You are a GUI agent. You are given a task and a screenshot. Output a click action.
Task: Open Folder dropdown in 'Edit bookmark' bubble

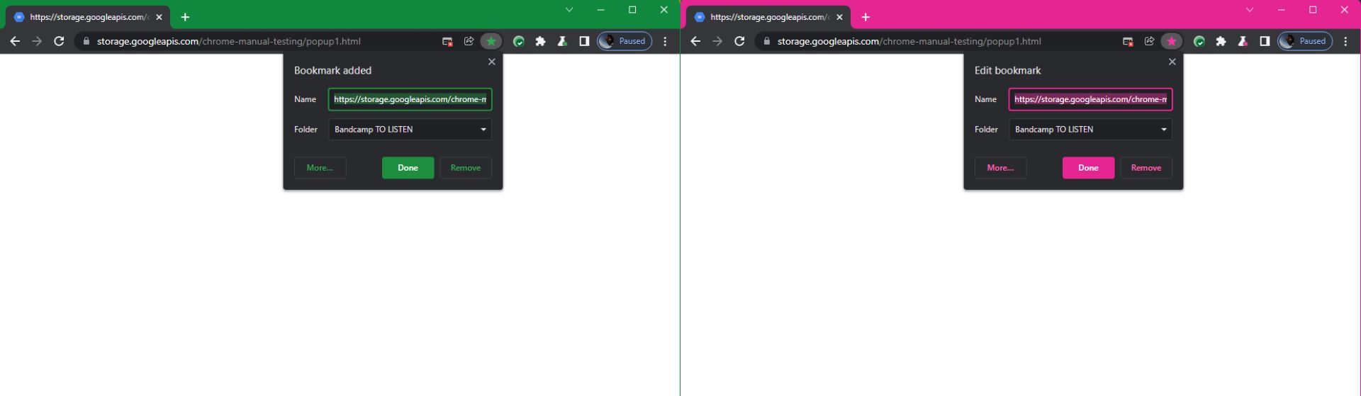tap(1090, 129)
